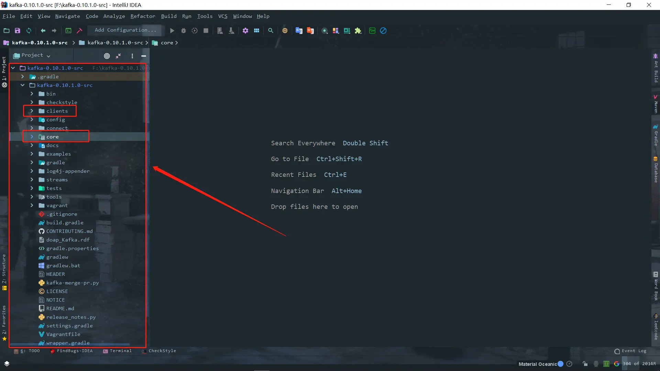Expand the bin folder arrow
Screen dimensions: 660x371
pyautogui.click(x=32, y=94)
